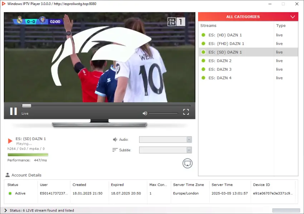Image resolution: width=304 pixels, height=214 pixels.
Task: Click the Windows IPTV Player title icon
Action: pos(4,4)
